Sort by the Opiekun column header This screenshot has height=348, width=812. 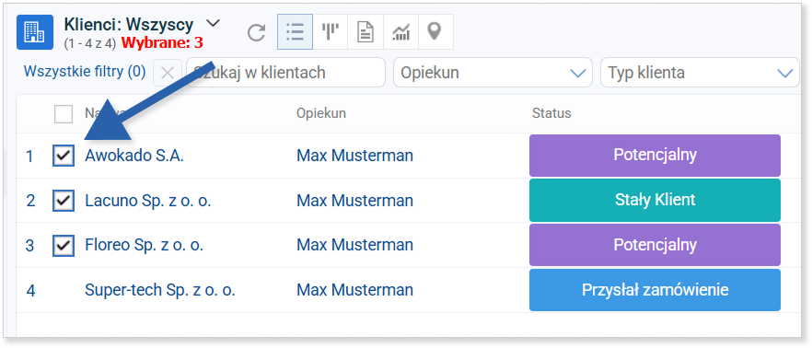(320, 113)
